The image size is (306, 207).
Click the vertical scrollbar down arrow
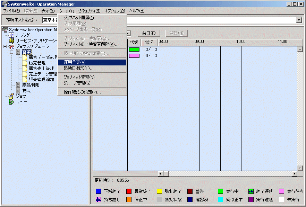pyautogui.click(x=300, y=168)
